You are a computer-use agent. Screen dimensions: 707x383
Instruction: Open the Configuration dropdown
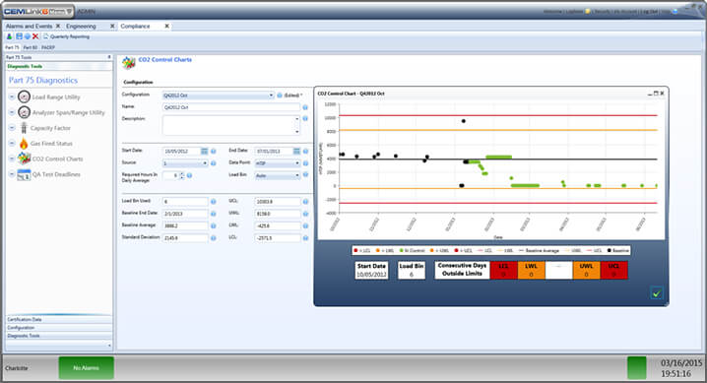click(x=219, y=96)
